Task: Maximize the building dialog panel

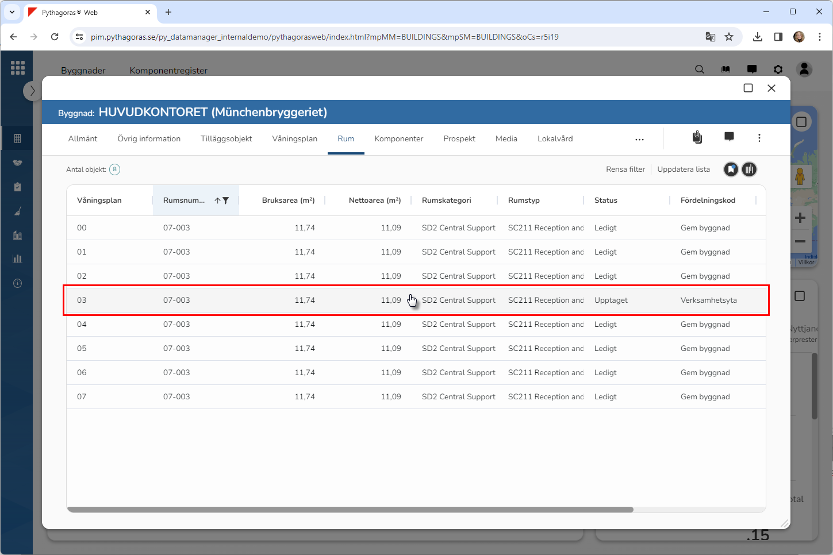Action: tap(748, 88)
